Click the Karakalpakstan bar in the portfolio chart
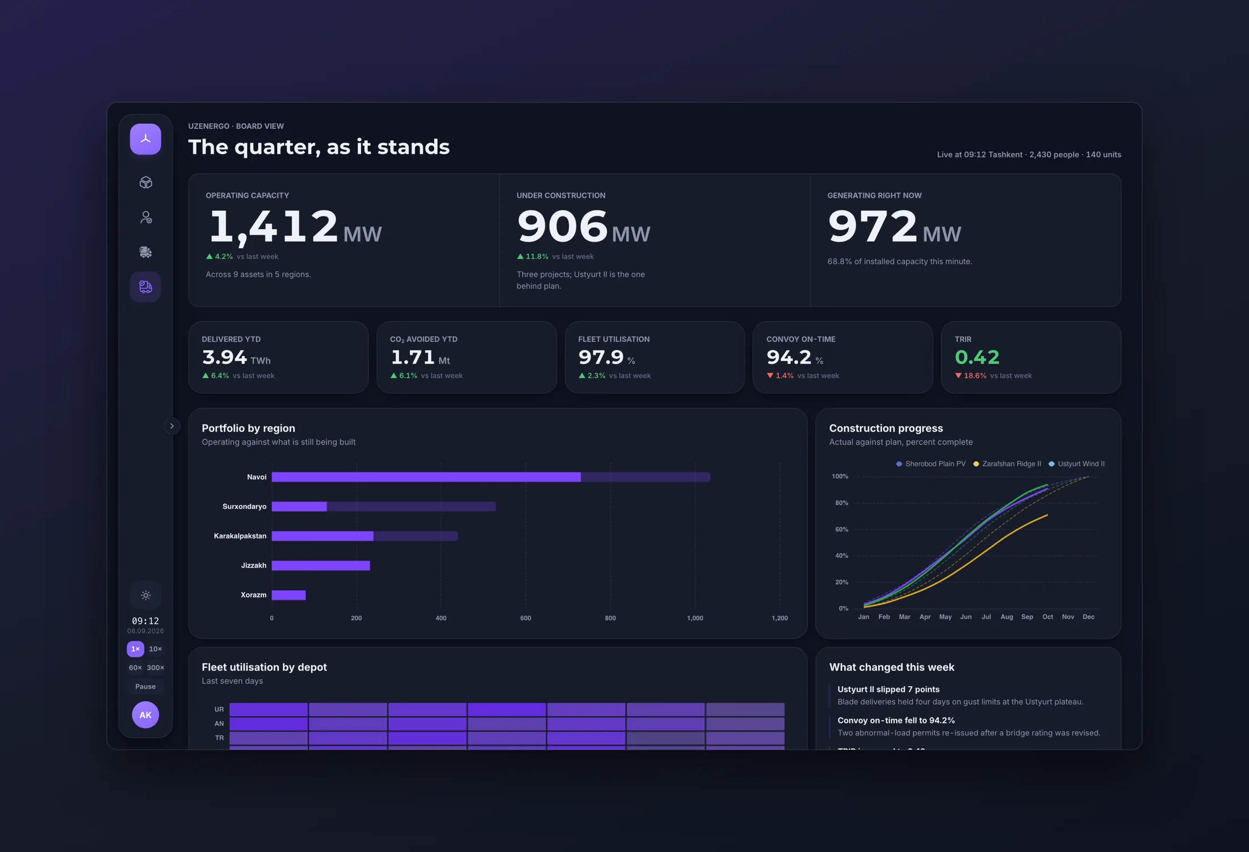This screenshot has height=852, width=1249. (364, 536)
